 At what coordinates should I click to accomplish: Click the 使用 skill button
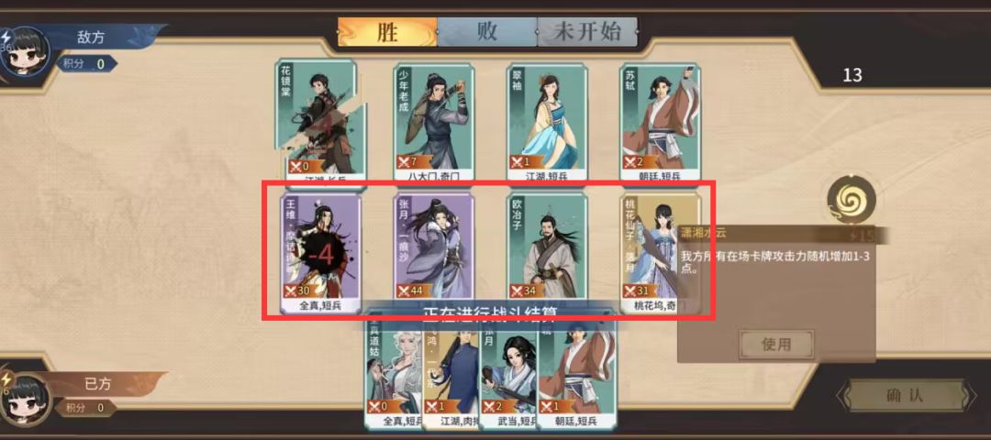(776, 344)
